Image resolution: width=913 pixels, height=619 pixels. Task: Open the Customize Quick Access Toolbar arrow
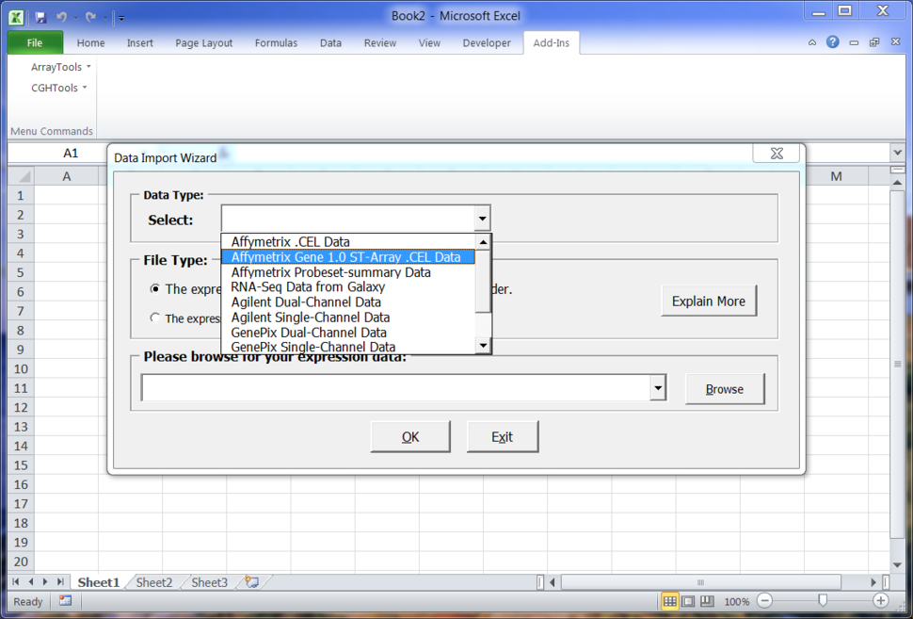(121, 18)
